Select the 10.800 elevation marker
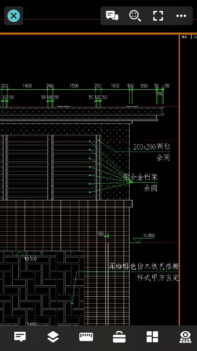Image resolution: width=197 pixels, height=351 pixels. 148,235
